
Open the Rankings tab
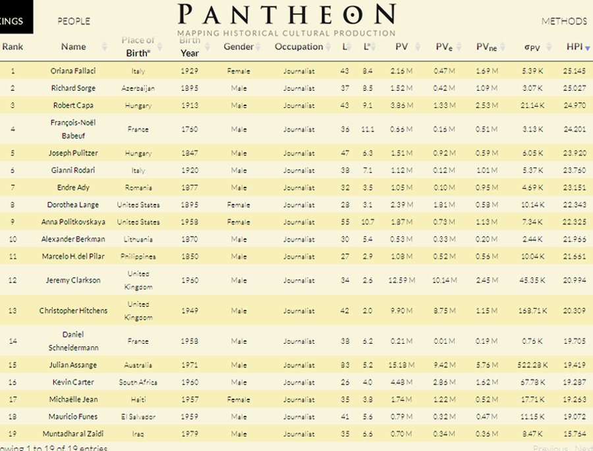[x=16, y=17]
